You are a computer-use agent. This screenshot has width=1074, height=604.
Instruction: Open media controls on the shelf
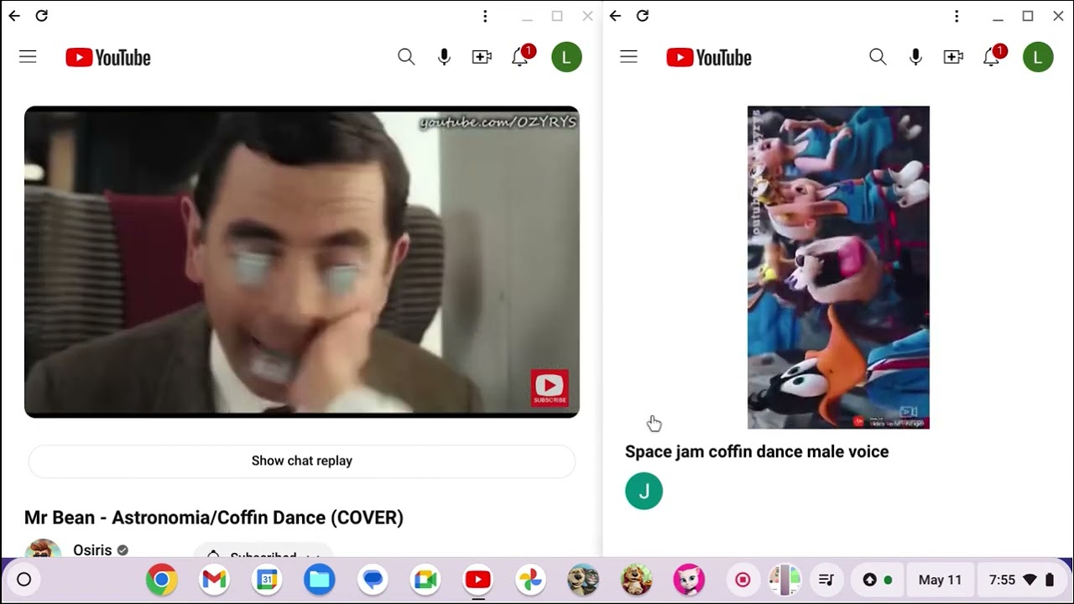pos(826,580)
